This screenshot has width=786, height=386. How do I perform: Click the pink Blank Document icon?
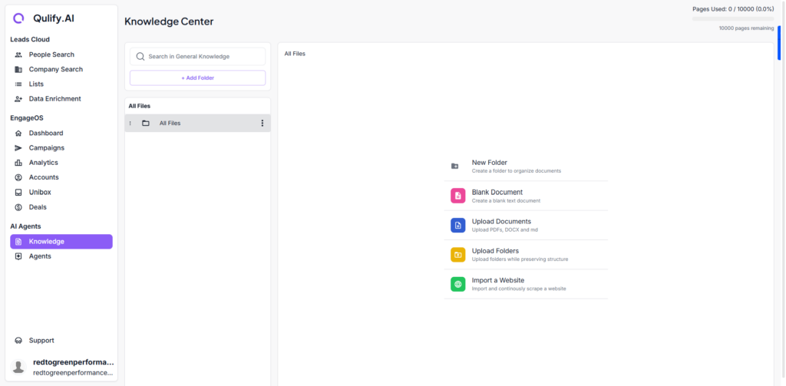458,196
